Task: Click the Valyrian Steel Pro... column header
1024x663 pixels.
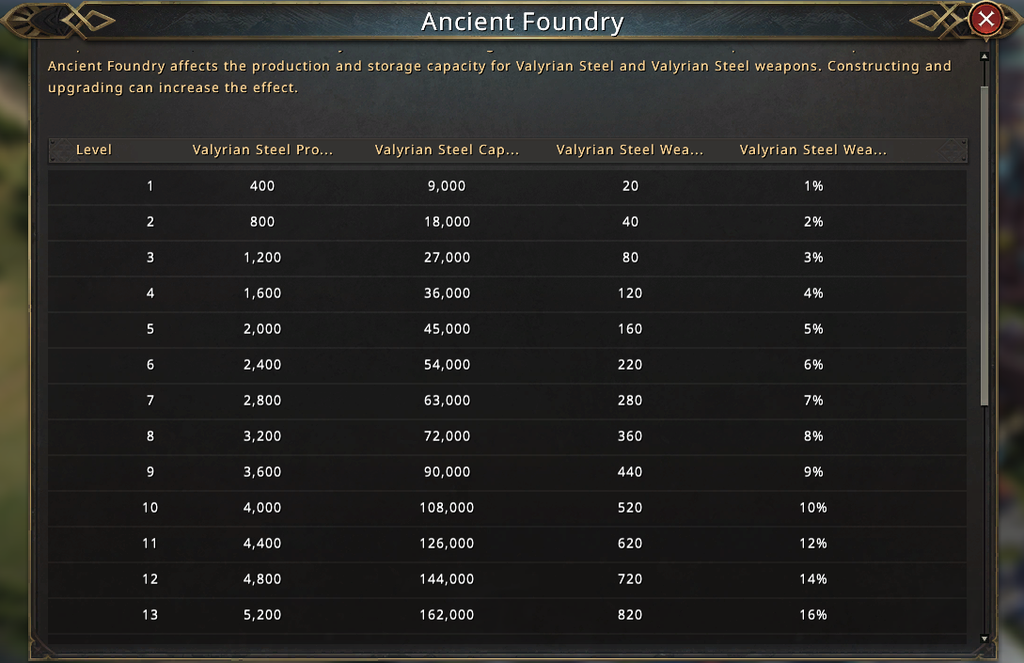Action: [262, 150]
